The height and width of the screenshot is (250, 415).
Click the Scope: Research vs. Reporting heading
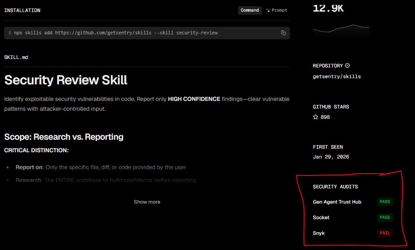tap(64, 137)
